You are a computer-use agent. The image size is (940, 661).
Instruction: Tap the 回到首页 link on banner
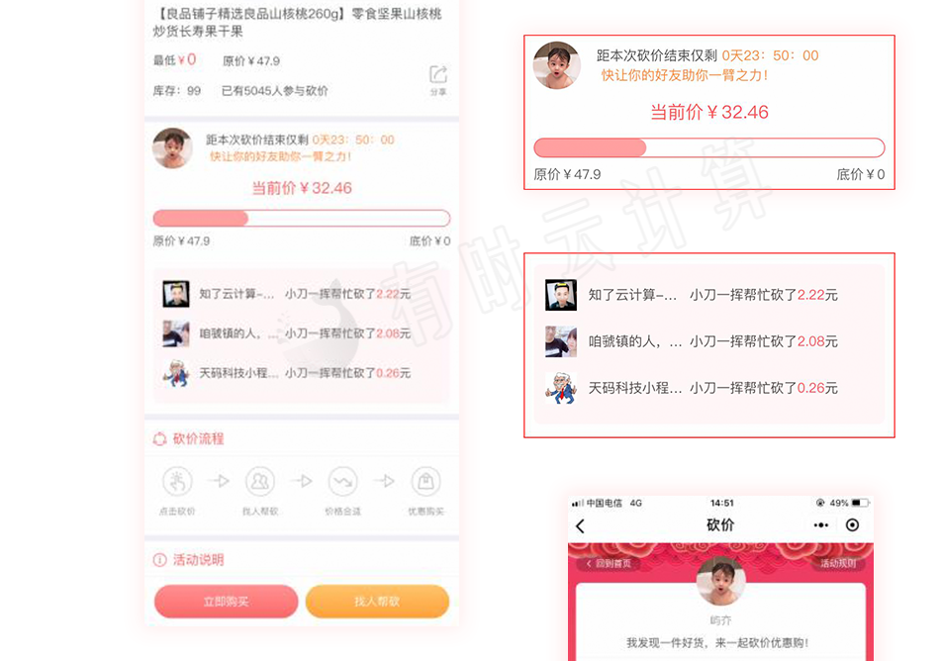[x=610, y=563]
